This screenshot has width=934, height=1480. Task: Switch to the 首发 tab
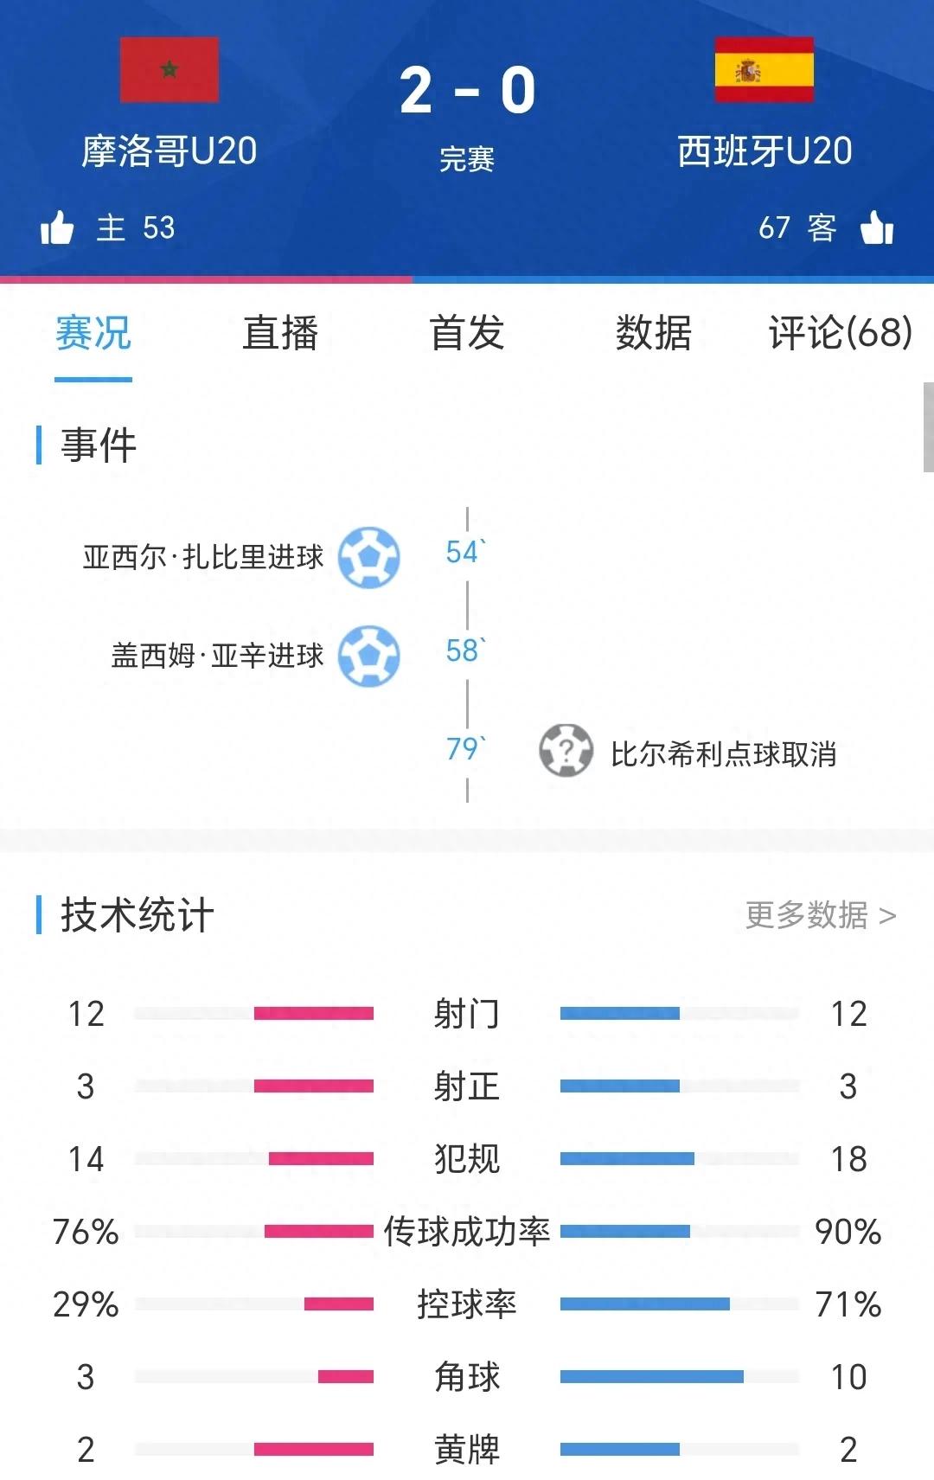pyautogui.click(x=467, y=333)
